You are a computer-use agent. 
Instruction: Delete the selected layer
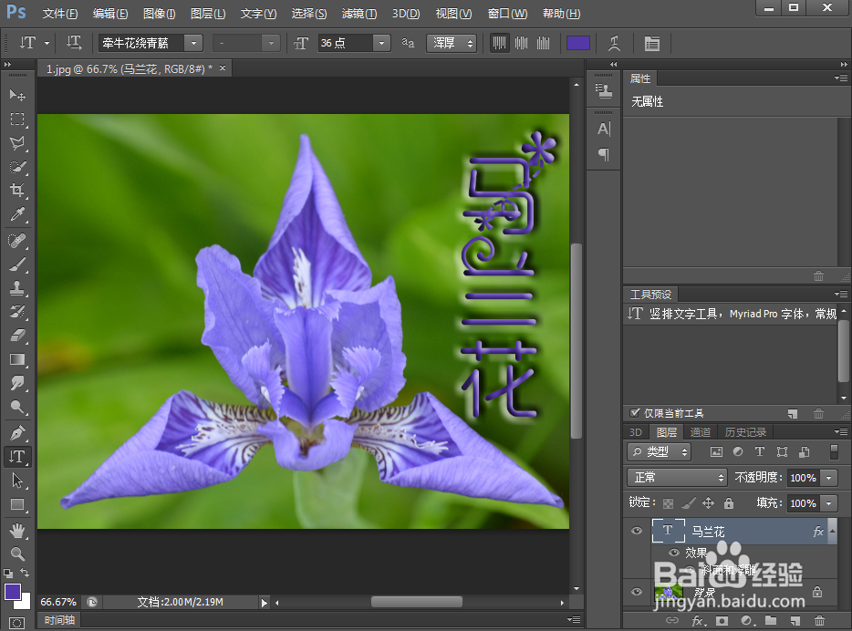(819, 620)
